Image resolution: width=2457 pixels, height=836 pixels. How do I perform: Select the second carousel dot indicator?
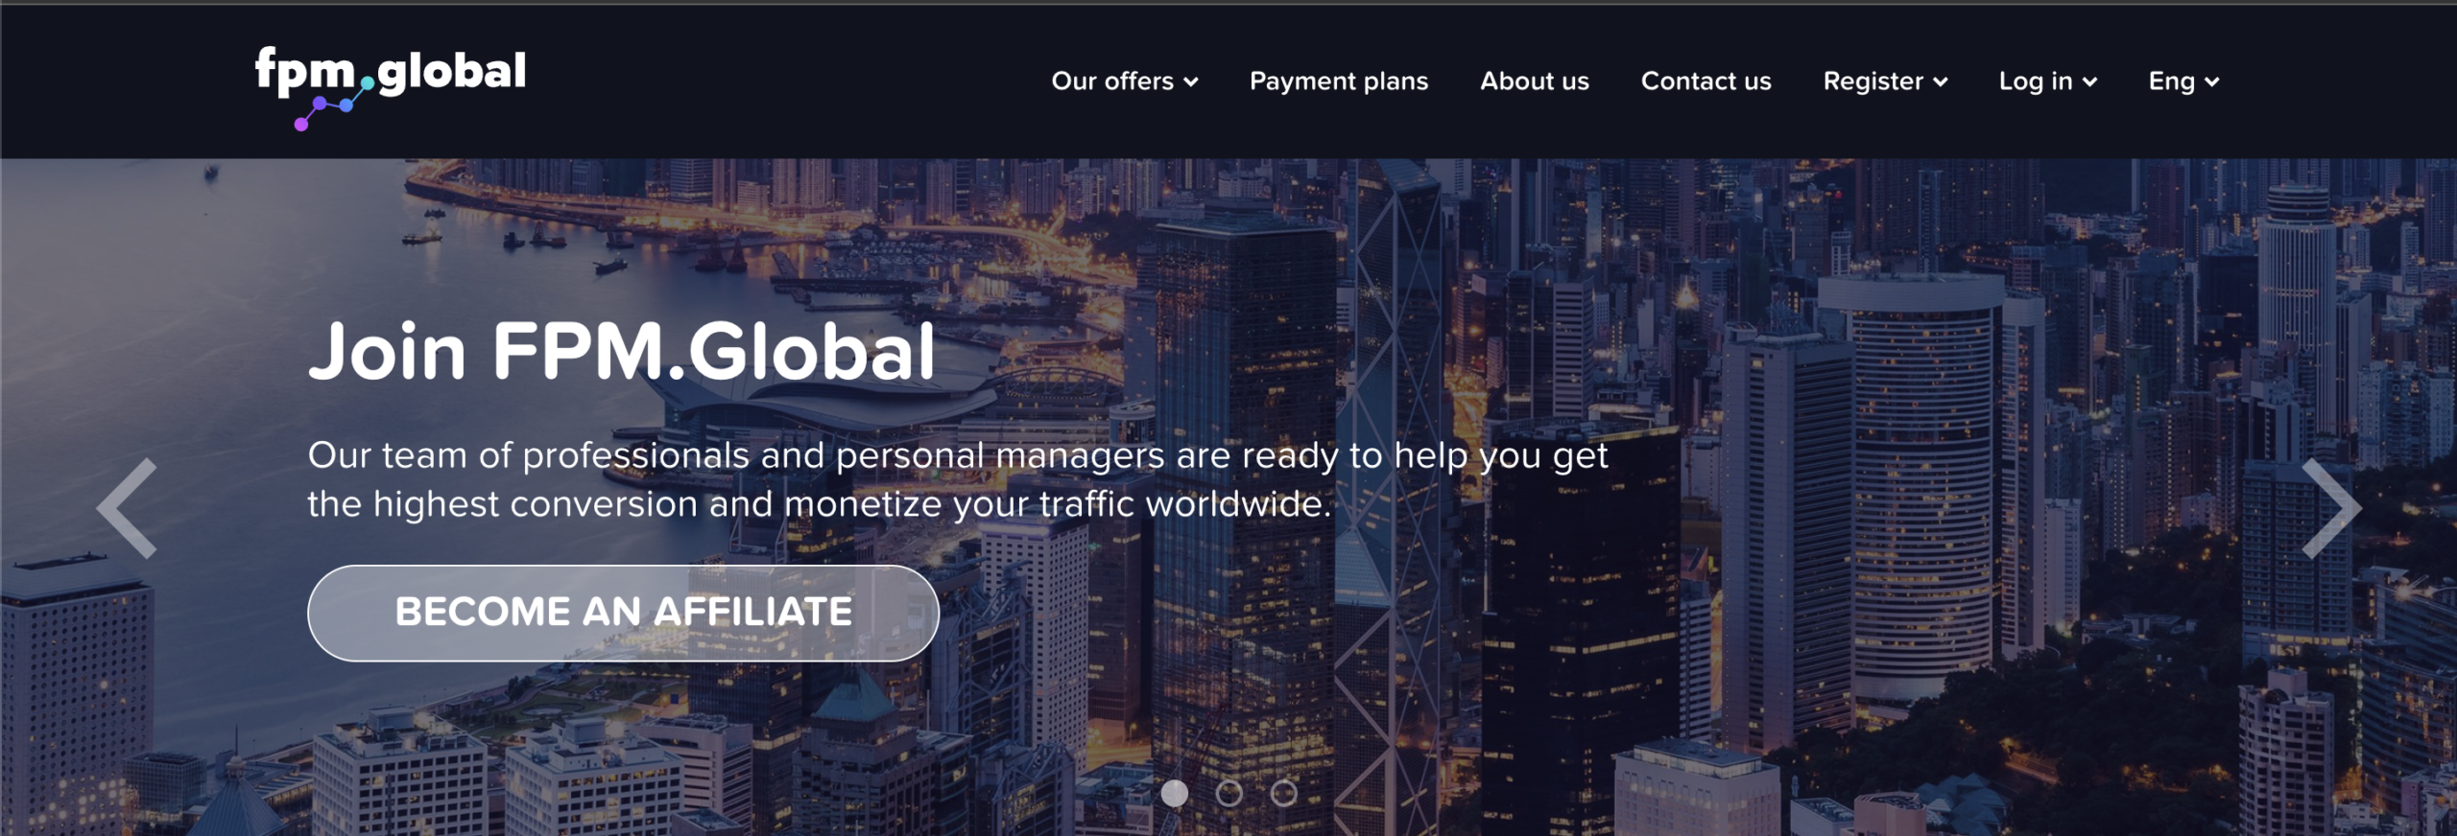click(x=1228, y=793)
